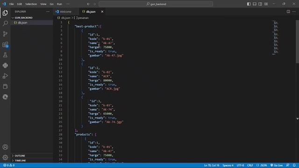
Task: Open the Source Control view icon
Action: (5, 34)
